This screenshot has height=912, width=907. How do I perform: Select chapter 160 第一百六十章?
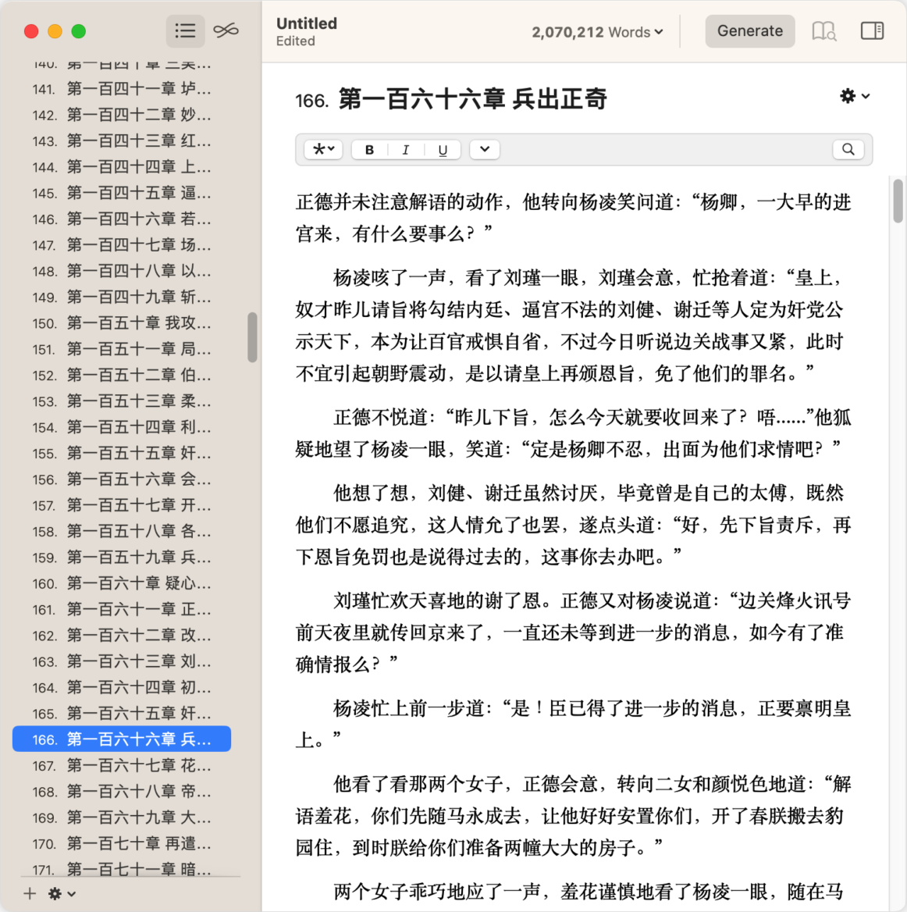[122, 583]
